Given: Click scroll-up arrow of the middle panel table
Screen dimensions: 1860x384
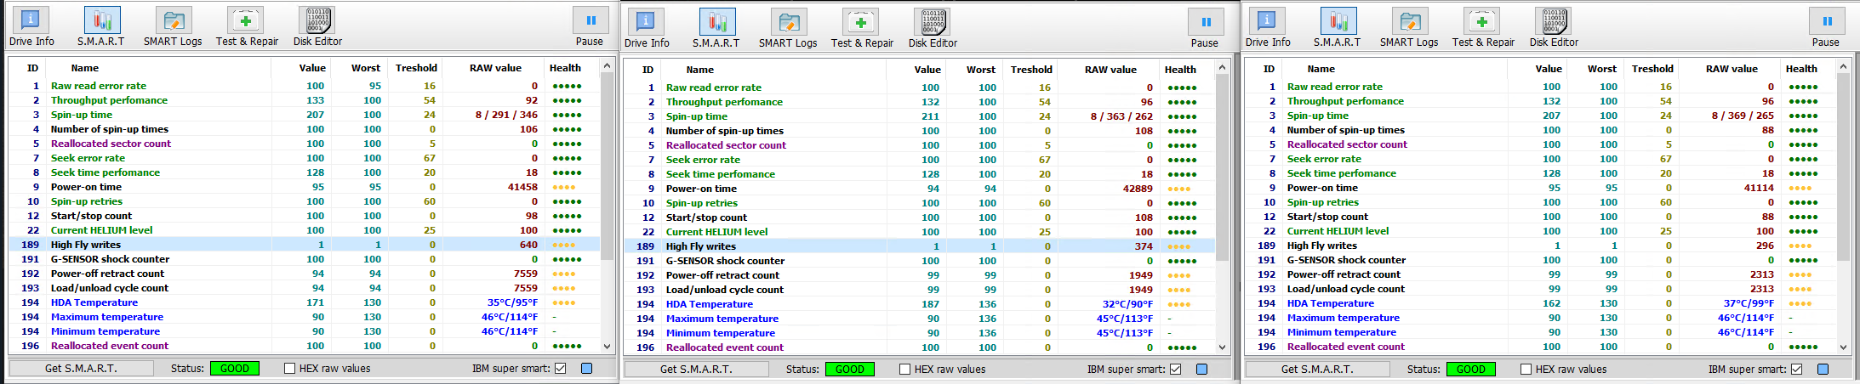Looking at the screenshot, I should point(1222,68).
